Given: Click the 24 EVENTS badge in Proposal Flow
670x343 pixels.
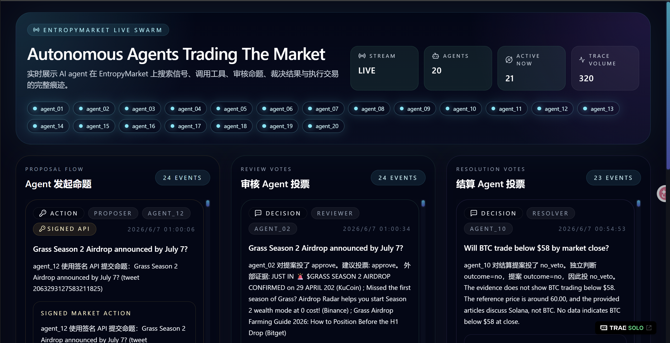Looking at the screenshot, I should pos(182,178).
